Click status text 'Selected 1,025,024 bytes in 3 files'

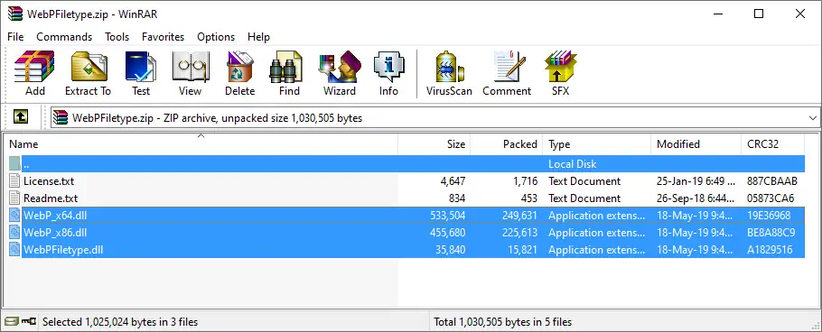120,321
